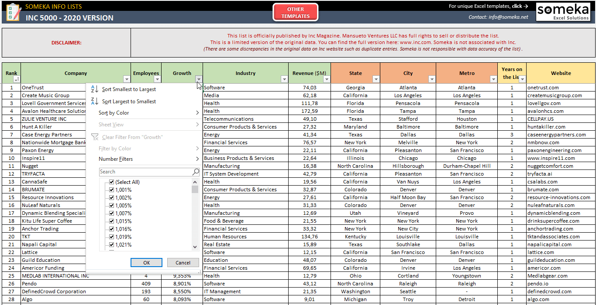This screenshot has width=596, height=305.
Task: Select the Youngstown metro cell
Action: point(467,276)
